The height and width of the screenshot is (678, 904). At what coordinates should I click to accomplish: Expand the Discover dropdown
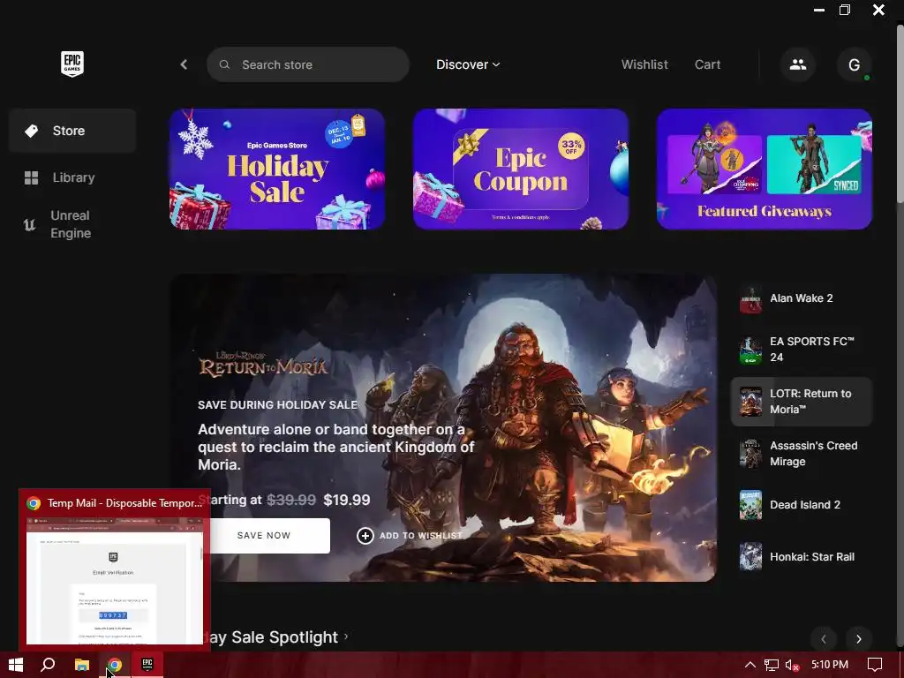pos(468,64)
